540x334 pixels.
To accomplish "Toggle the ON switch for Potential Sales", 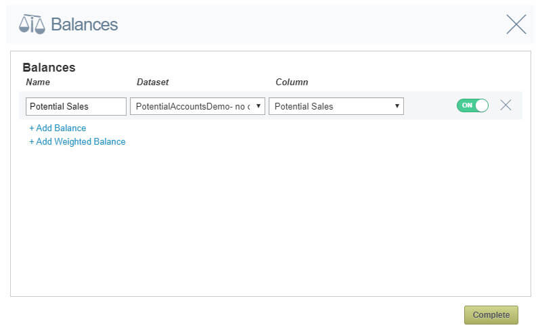I will [472, 105].
